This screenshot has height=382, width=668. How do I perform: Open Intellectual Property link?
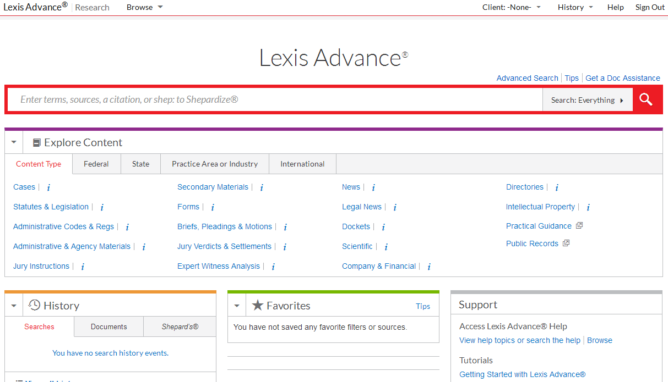540,207
